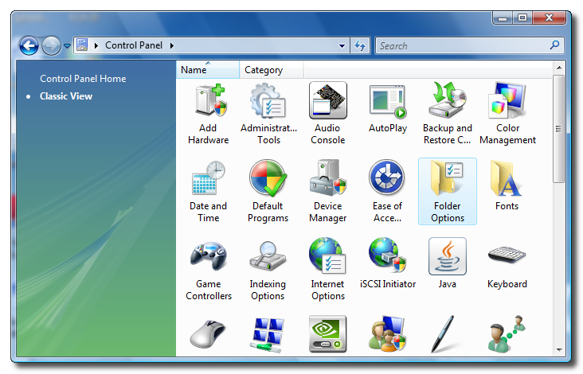Click the Category column header
This screenshot has height=374, width=583.
264,70
